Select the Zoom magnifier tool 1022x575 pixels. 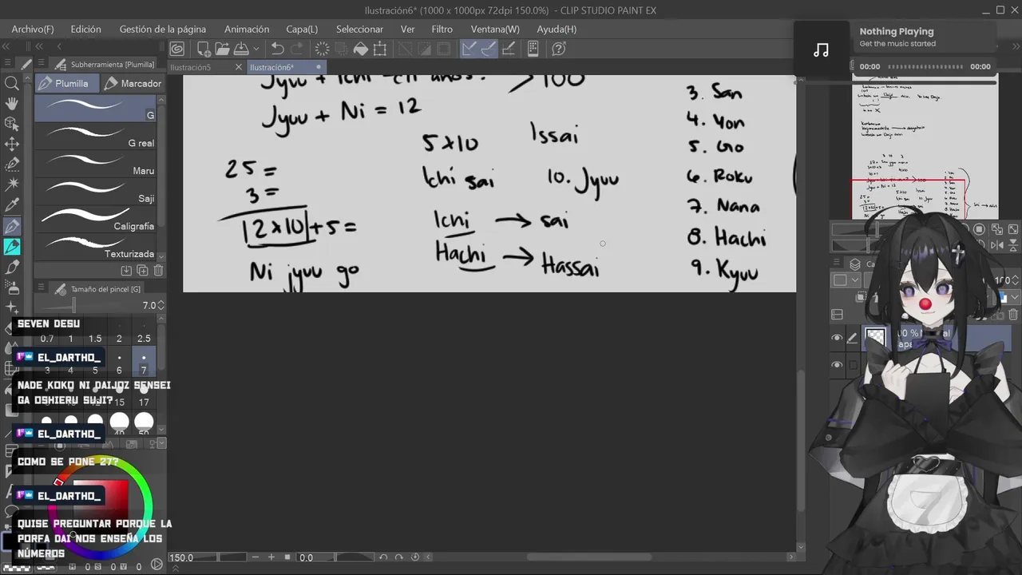pos(12,83)
